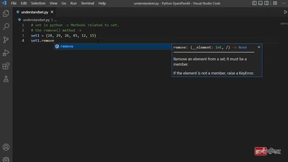Screen dimensions: 288x162
Task: Click the remove signature text in popup
Action: (210, 47)
